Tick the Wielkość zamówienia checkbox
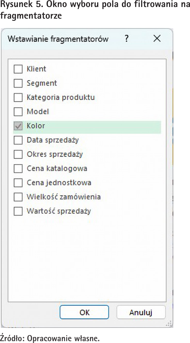190x343 pixels. (18, 197)
